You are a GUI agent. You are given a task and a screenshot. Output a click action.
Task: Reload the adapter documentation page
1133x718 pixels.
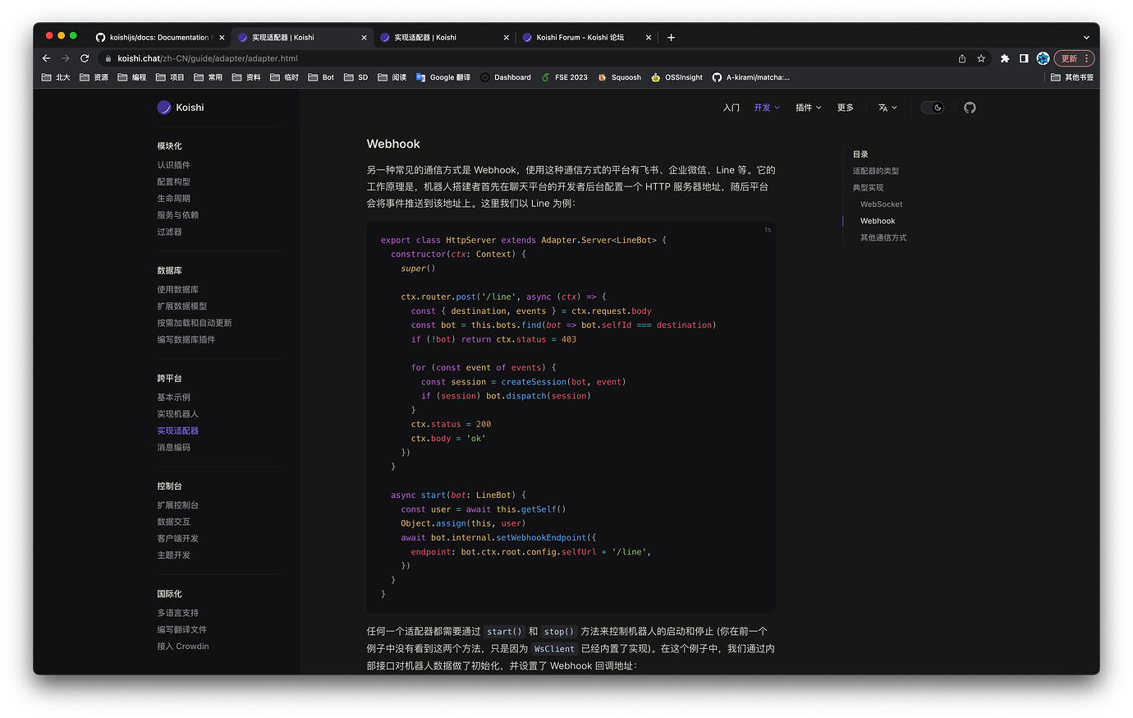(x=85, y=58)
